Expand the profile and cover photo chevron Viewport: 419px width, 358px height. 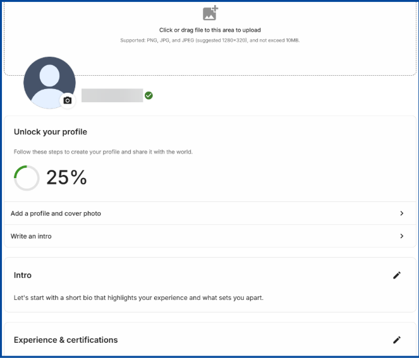402,213
